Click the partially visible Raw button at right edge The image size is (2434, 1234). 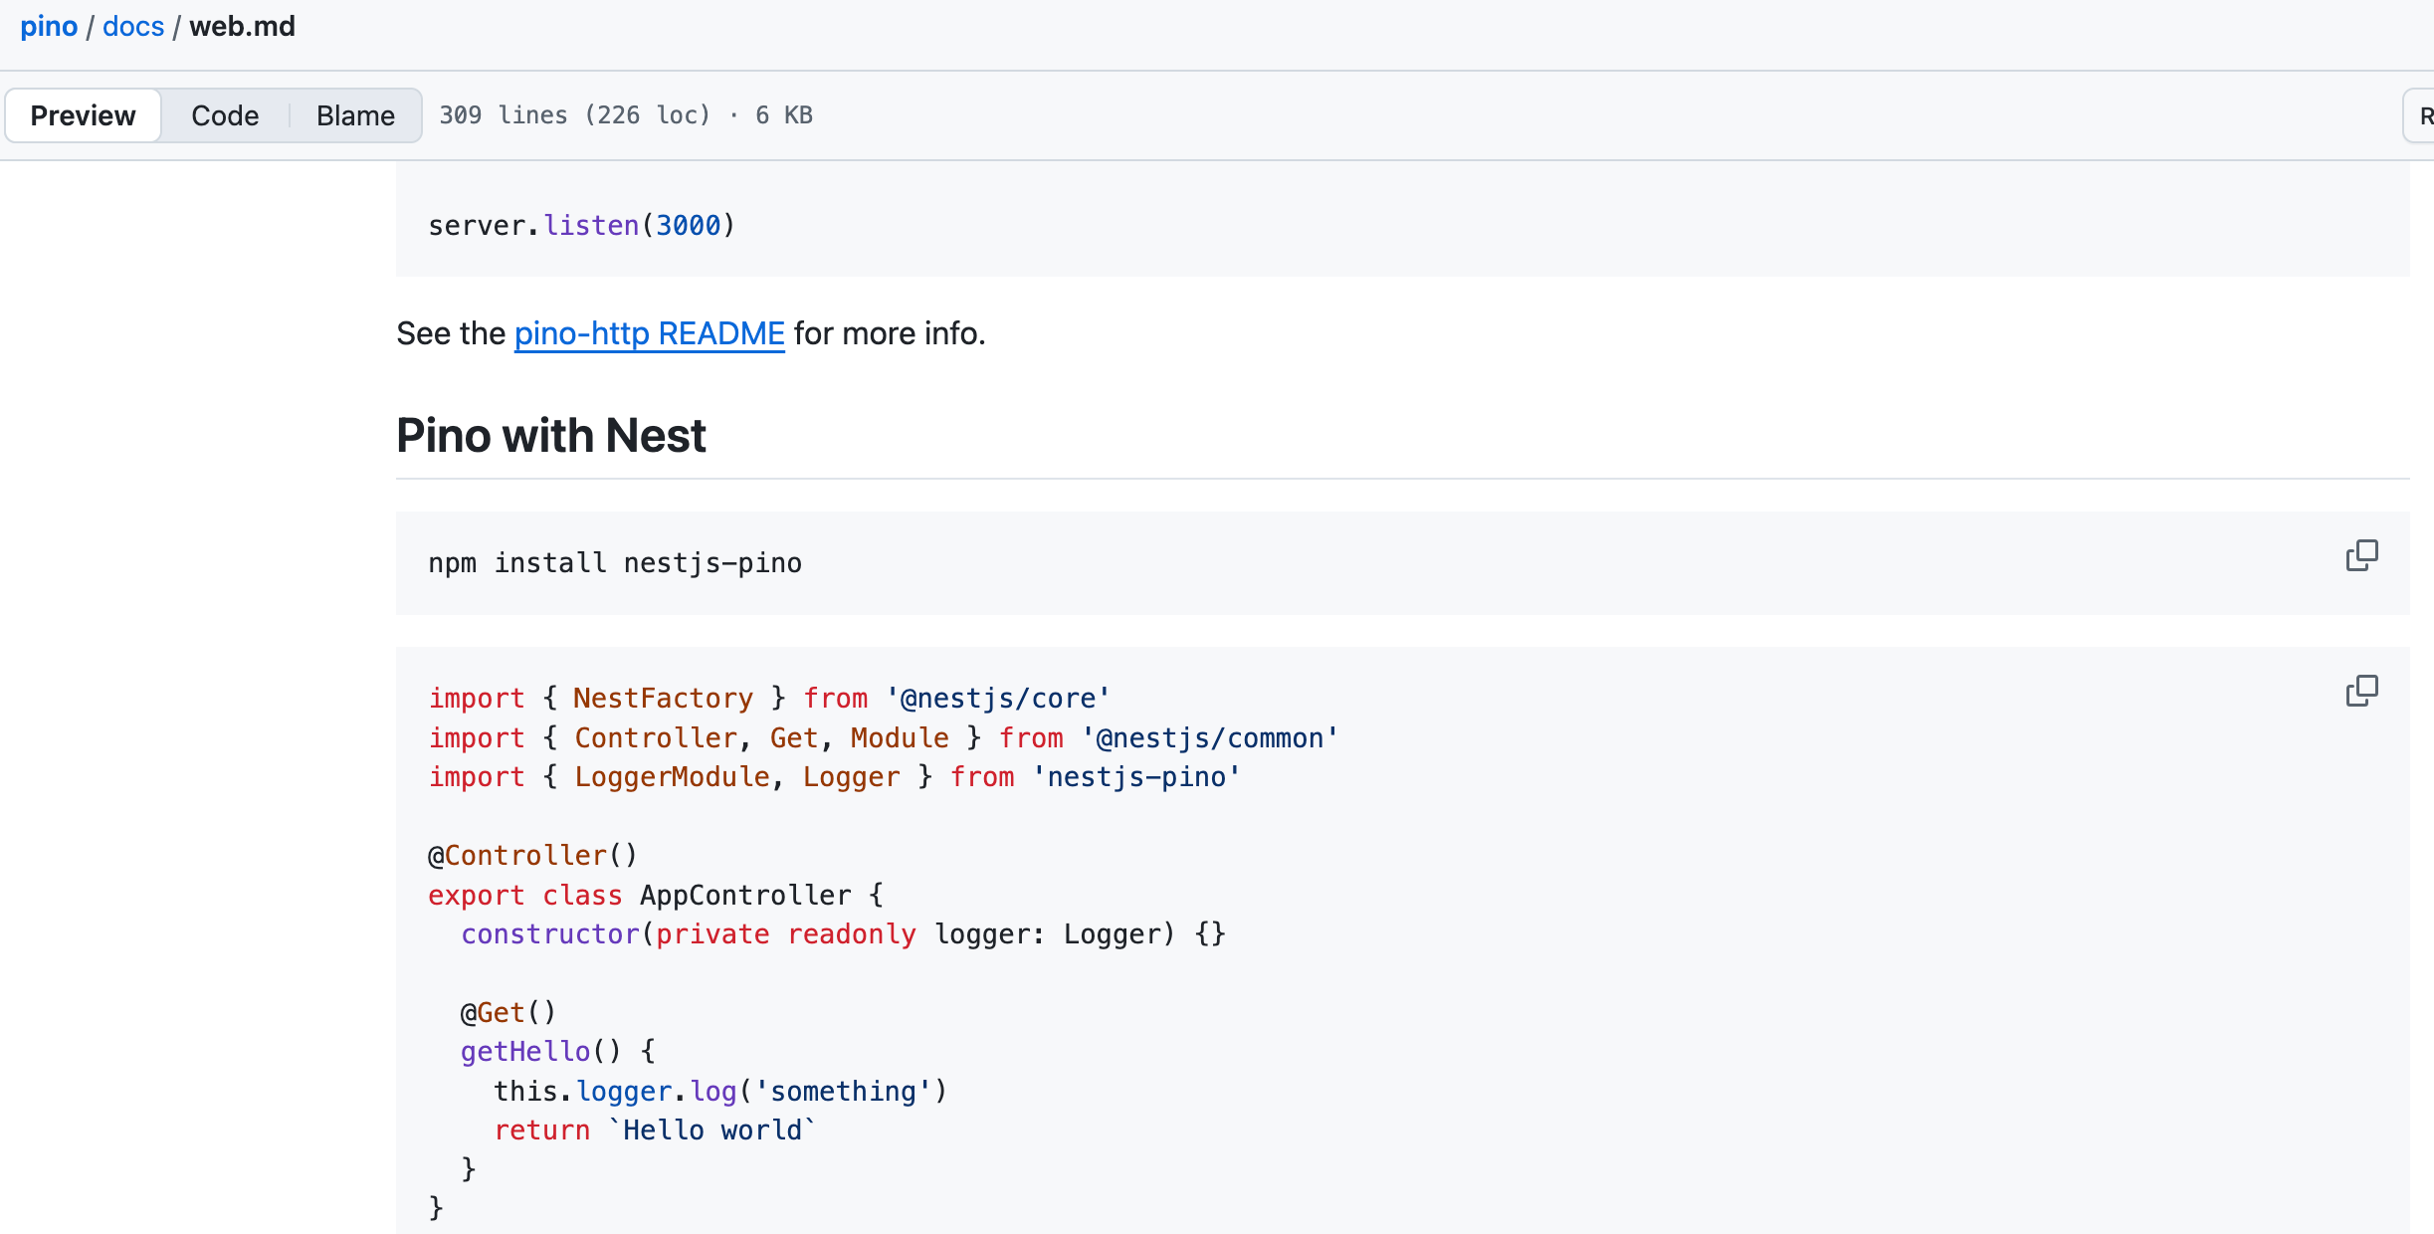point(2420,115)
